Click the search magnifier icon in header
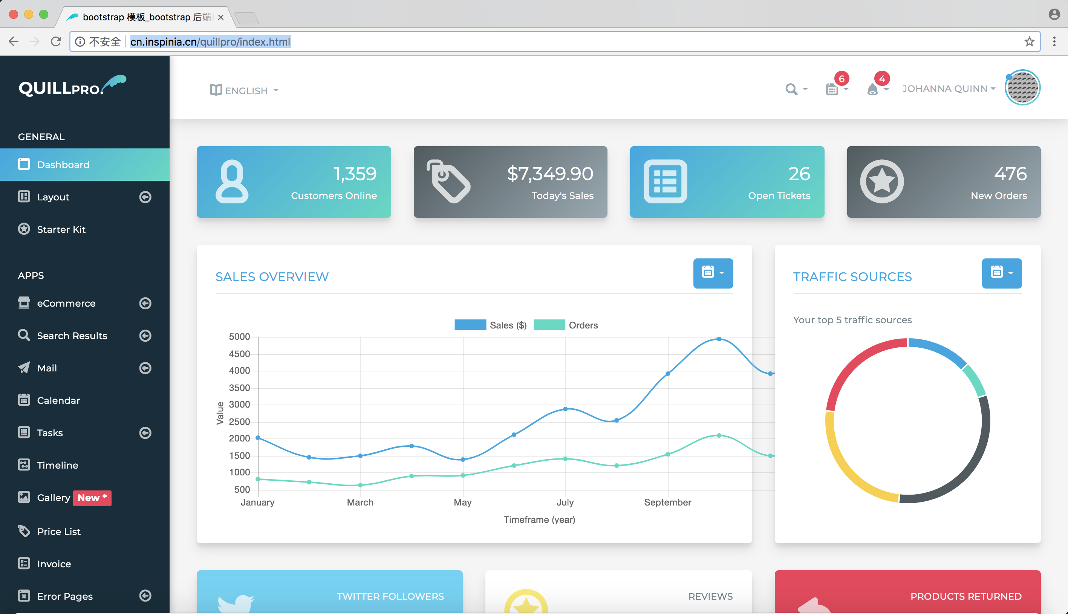1068x614 pixels. 791,90
